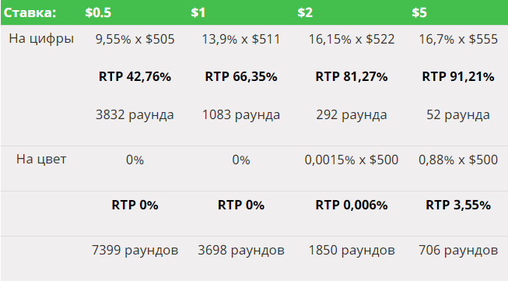Click the На цифры row label
The width and height of the screenshot is (508, 281).
41,39
